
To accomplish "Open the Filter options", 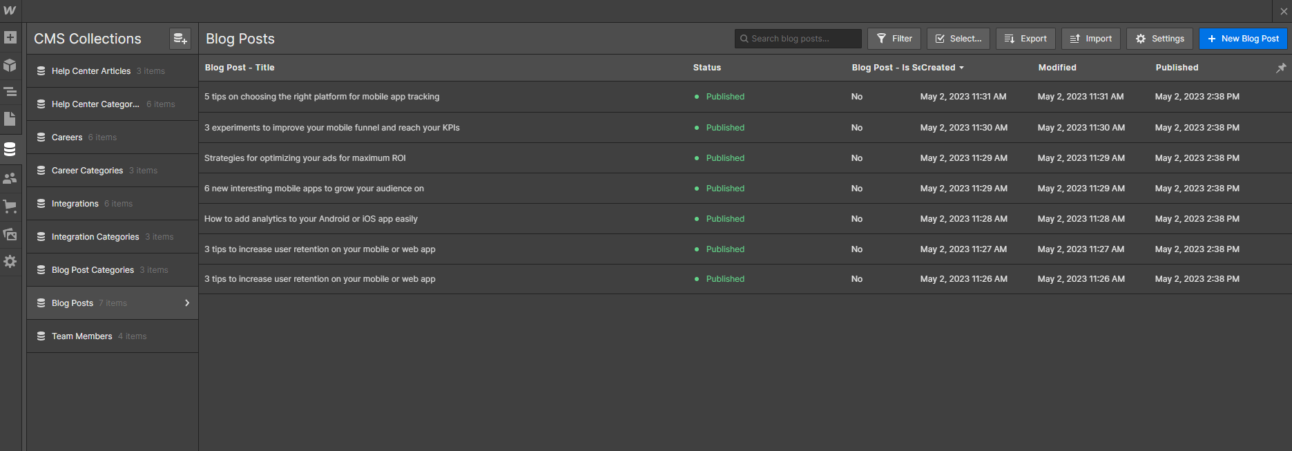I will coord(894,39).
